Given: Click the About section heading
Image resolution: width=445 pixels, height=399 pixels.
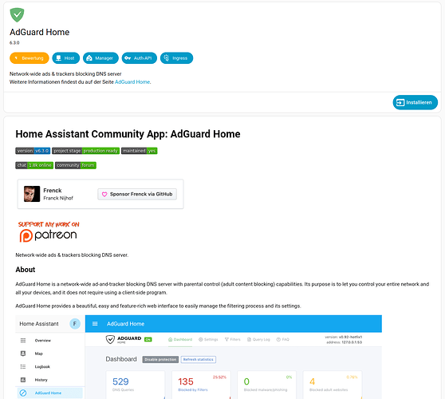Looking at the screenshot, I should tap(26, 270).
